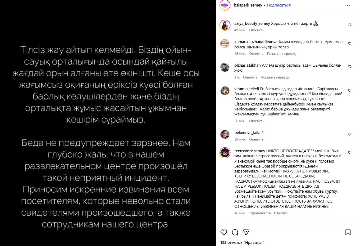Viewport: 353px width, 246px height.
Task: Open teensstore.semey's profile picture
Action: pos(225,153)
